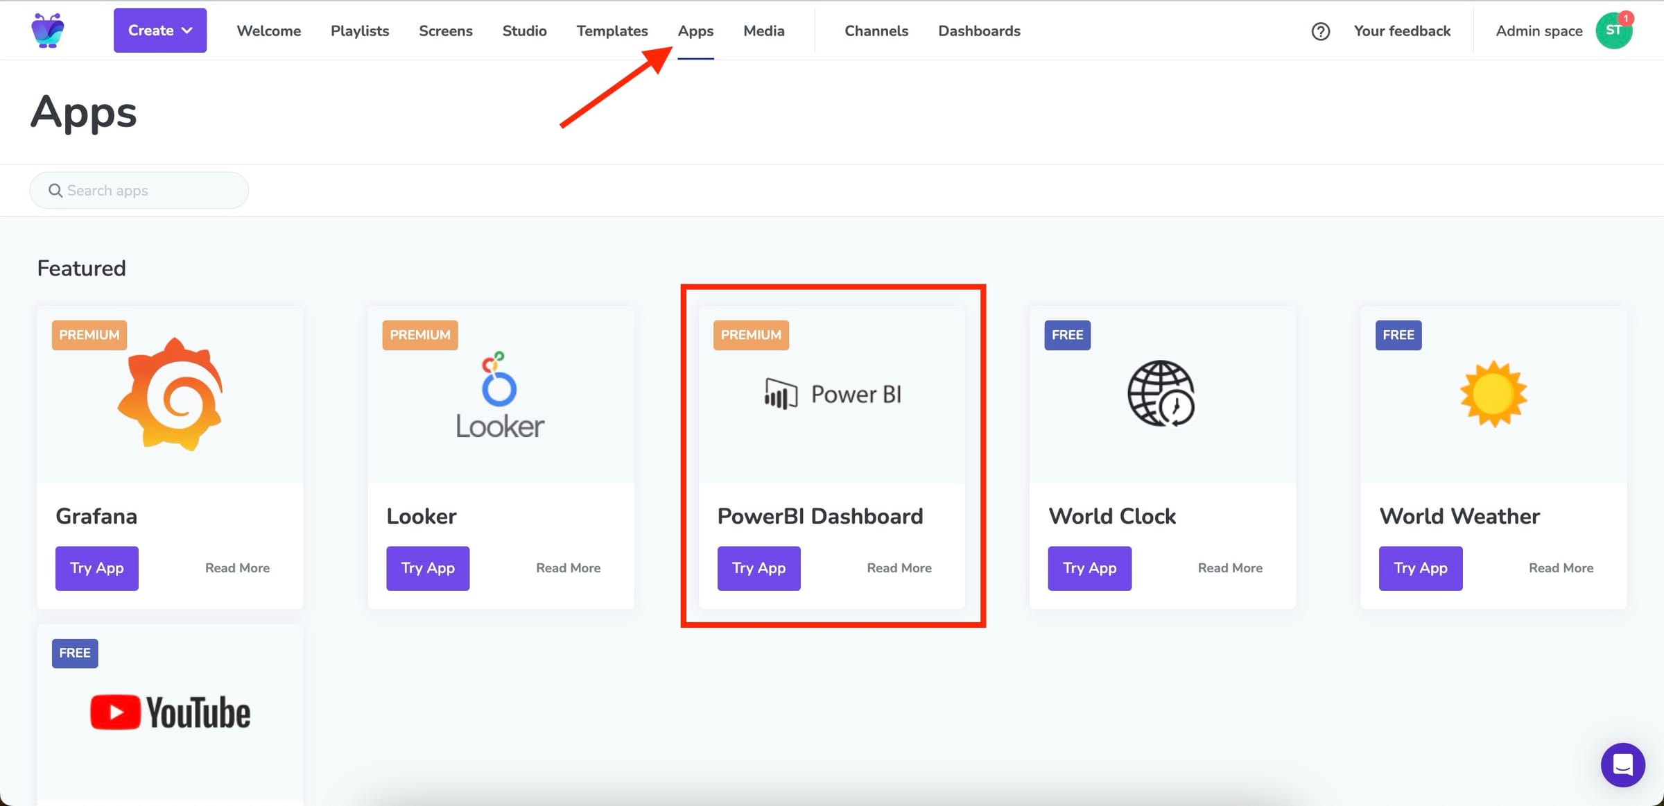Click the purple owl logo in the header
This screenshot has height=806, width=1664.
click(48, 31)
